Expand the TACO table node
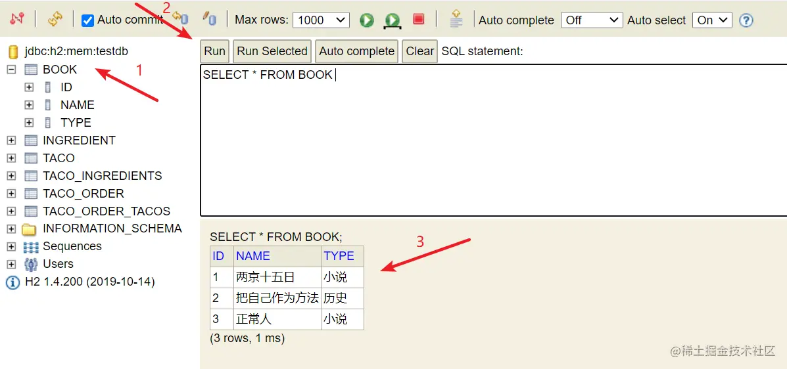Screen dimensions: 787x369 (x=11, y=158)
